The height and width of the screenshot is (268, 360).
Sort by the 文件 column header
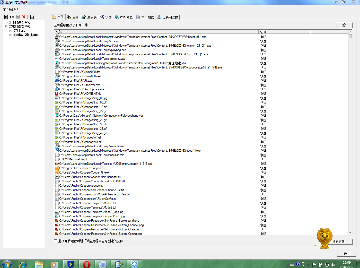click(x=156, y=32)
